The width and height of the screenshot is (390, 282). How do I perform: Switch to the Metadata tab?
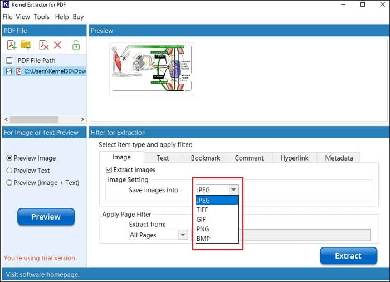pos(339,158)
